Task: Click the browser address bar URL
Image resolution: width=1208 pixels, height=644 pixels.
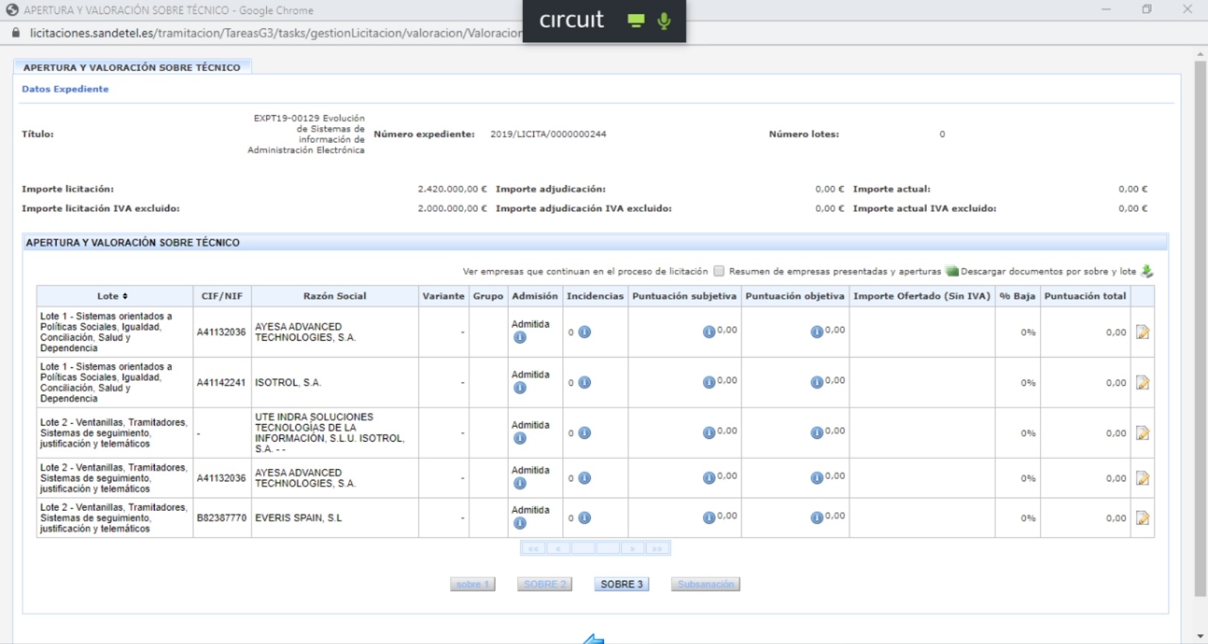Action: (x=275, y=33)
